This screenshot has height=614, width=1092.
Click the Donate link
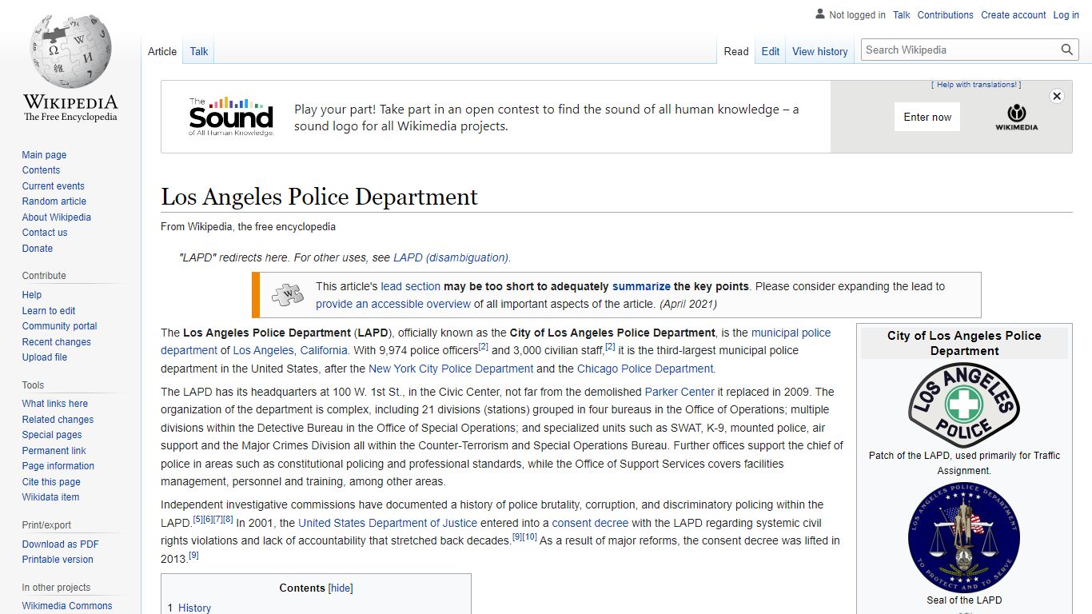tap(38, 249)
